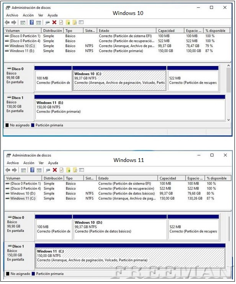Viewport: 236px width, 284px height.
Task: Open Acción menu in Windows 10 window
Action: pos(28,15)
